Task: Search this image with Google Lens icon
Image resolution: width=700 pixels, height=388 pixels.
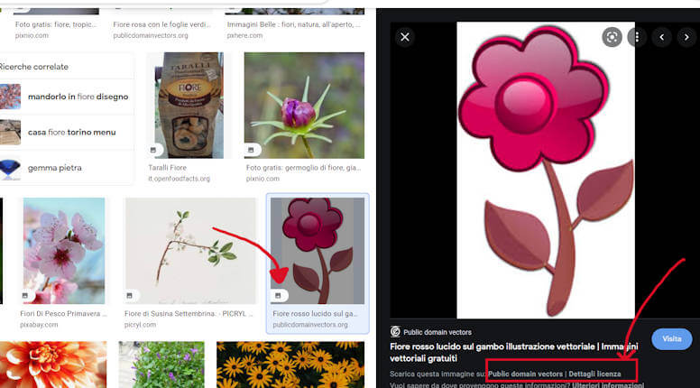Action: (612, 37)
